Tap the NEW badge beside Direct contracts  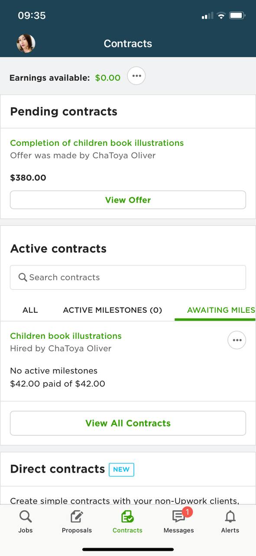121,470
